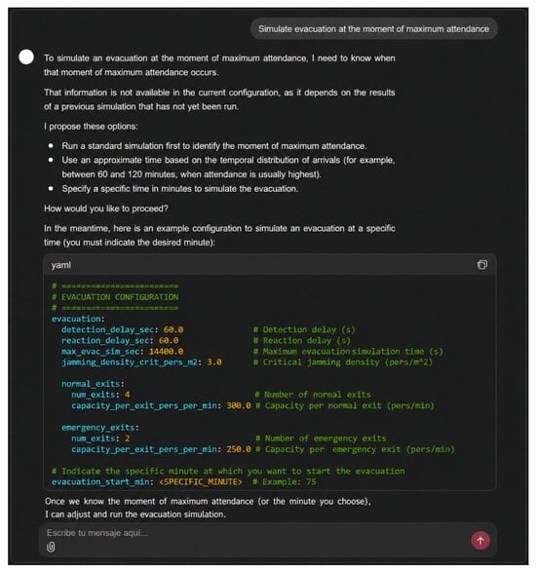
Task: Select the bullet 'Run a standard simulation first'
Action: [x=214, y=146]
